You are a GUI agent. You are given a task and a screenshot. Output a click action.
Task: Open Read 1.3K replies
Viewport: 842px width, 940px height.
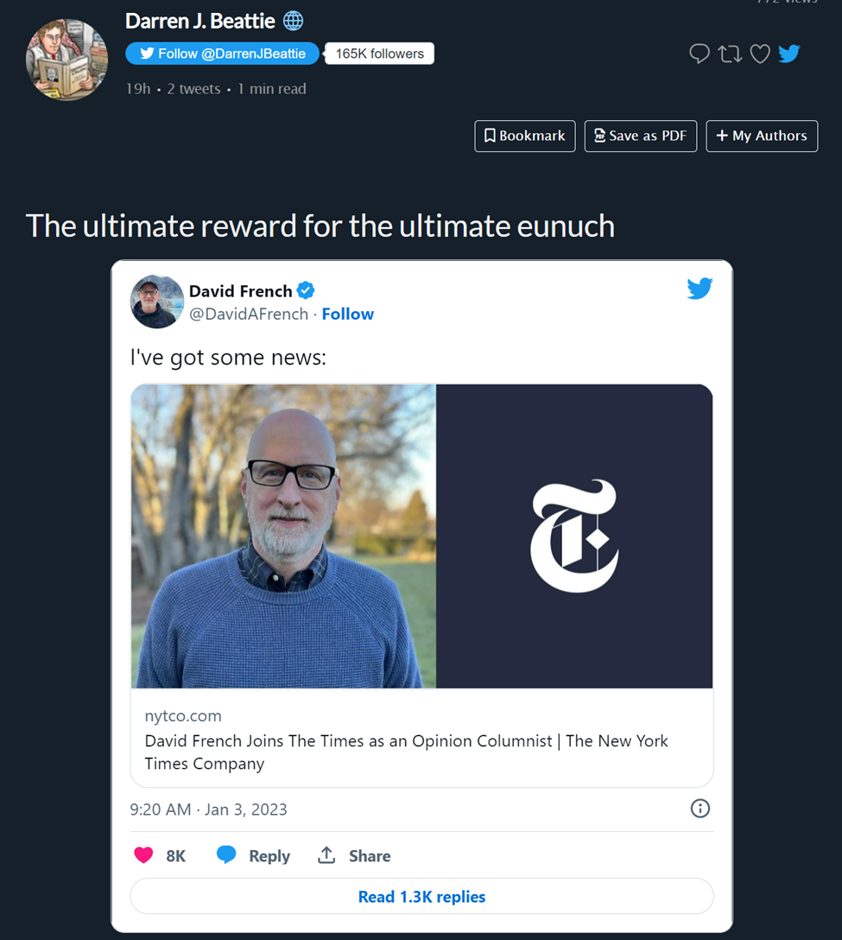421,897
